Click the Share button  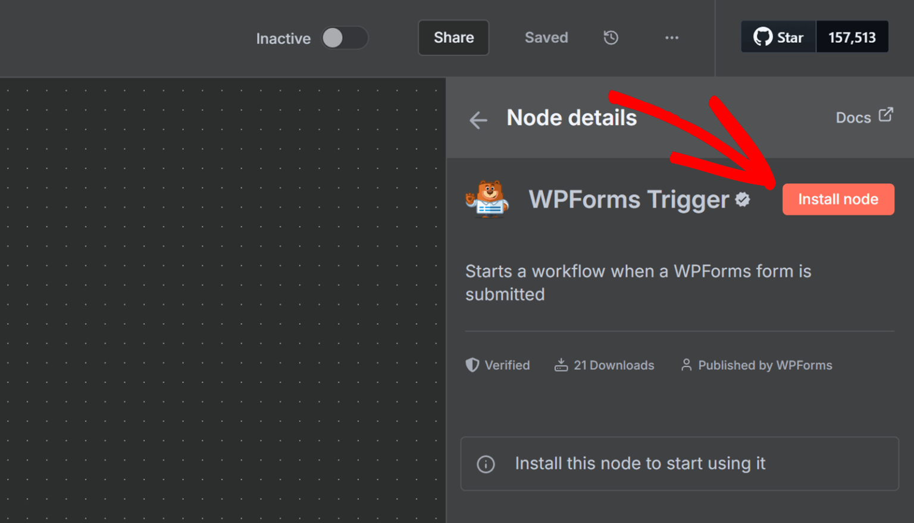pos(453,37)
